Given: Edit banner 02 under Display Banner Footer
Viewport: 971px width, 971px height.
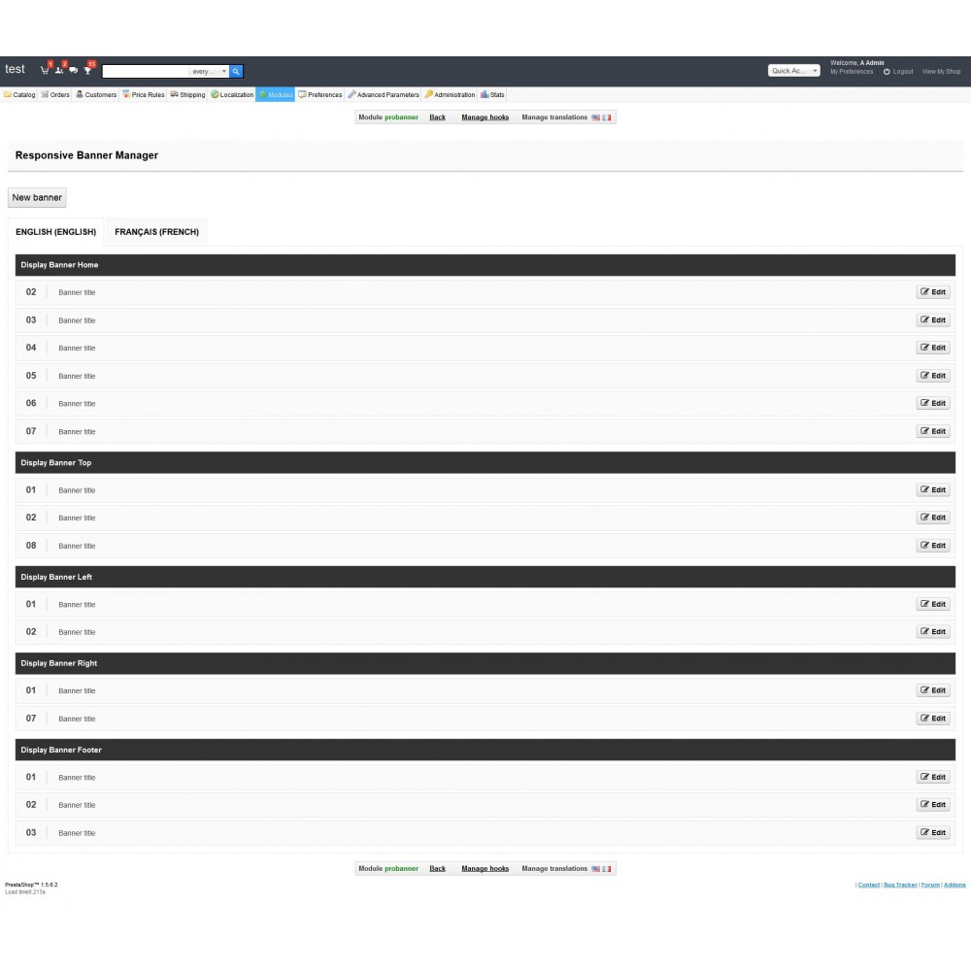Looking at the screenshot, I should 932,804.
